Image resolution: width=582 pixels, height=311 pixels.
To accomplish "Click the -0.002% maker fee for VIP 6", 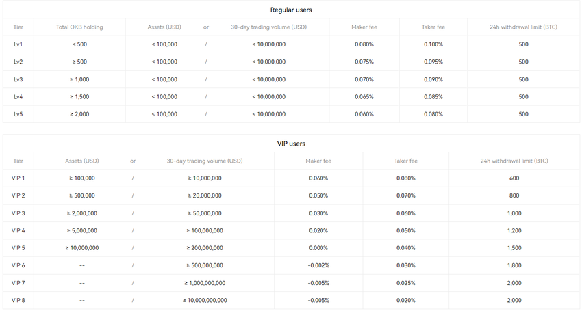I will 318,265.
